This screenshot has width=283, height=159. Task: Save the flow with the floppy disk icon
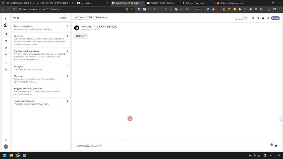[263, 18]
